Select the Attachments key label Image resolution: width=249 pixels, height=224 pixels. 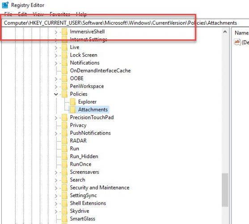coord(93,110)
